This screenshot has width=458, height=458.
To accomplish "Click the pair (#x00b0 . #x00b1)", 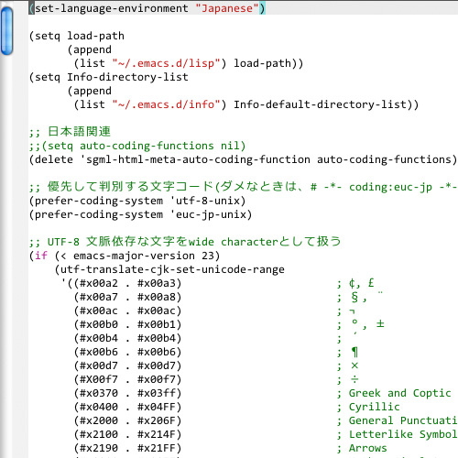I will coord(127,324).
